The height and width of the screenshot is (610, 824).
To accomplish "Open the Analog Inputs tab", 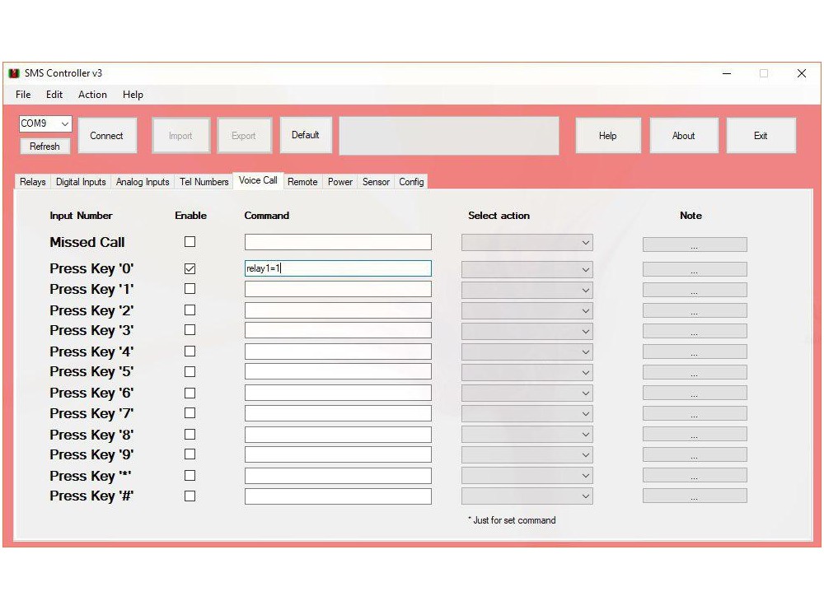I will (143, 182).
